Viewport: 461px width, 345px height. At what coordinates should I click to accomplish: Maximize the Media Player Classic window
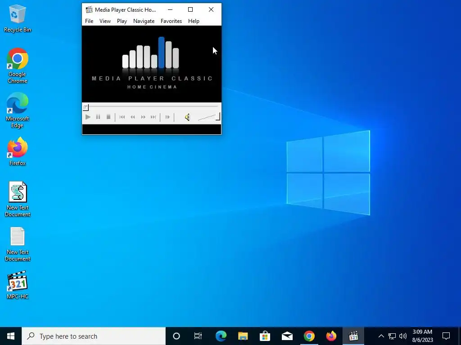coord(190,10)
